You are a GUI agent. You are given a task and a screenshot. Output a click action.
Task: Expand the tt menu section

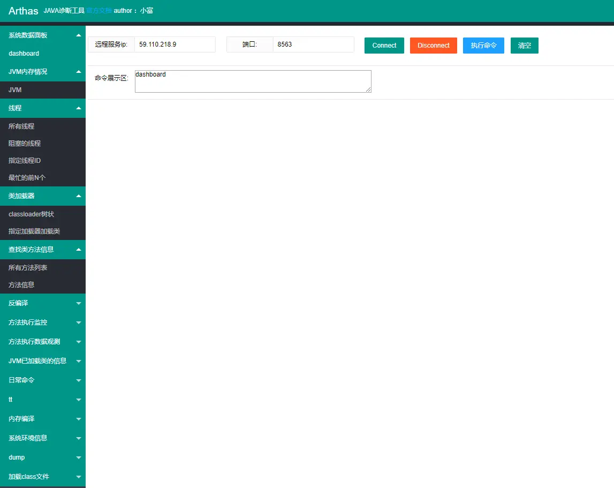(43, 400)
